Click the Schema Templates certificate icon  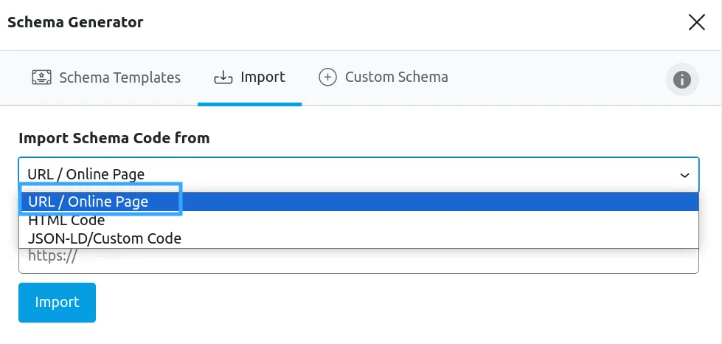[x=41, y=77]
